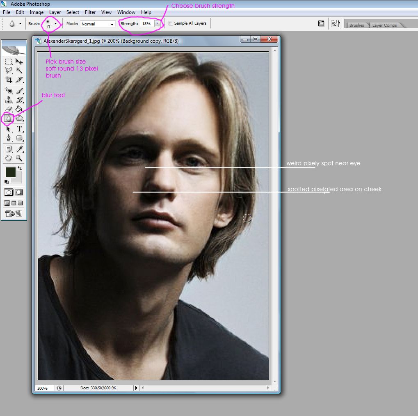
Task: Pick the Eraser tool
Action: (8, 108)
